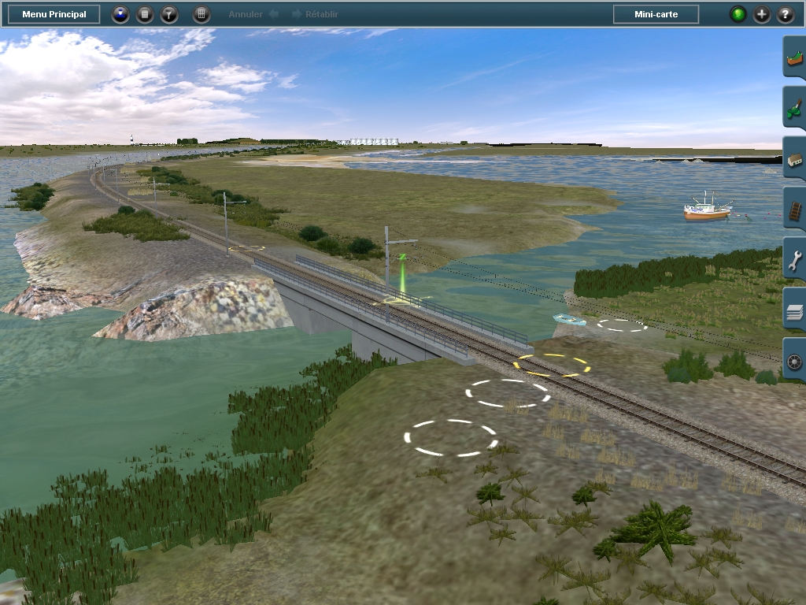
Task: Click the document/rules list toolbar icon
Action: (145, 14)
